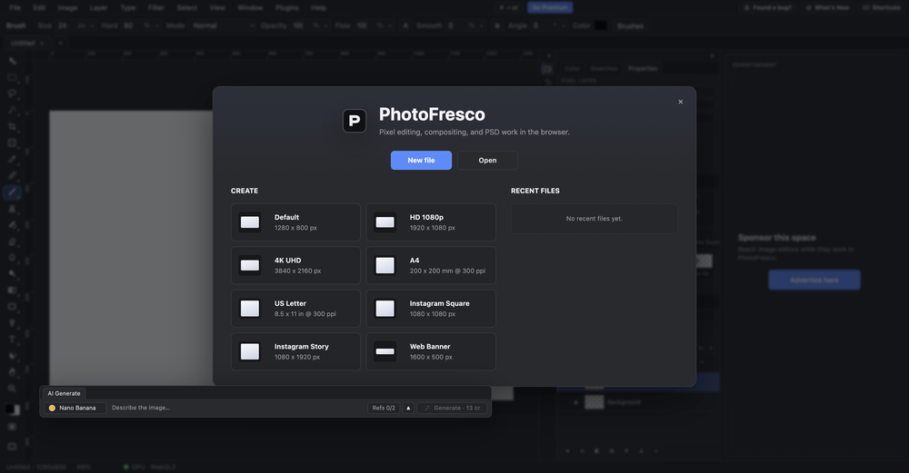
Task: Open the Image menu
Action: point(67,7)
